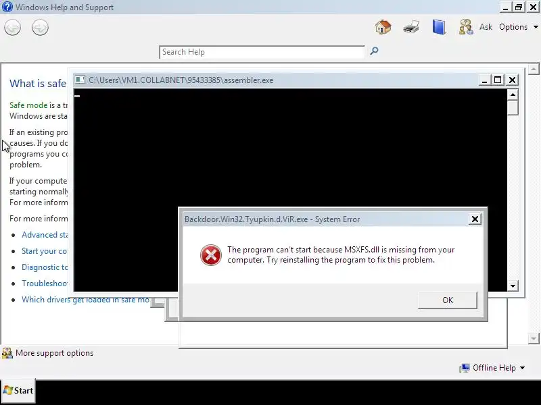The height and width of the screenshot is (405, 541).
Task: Click the More support options people icon
Action: click(7, 353)
